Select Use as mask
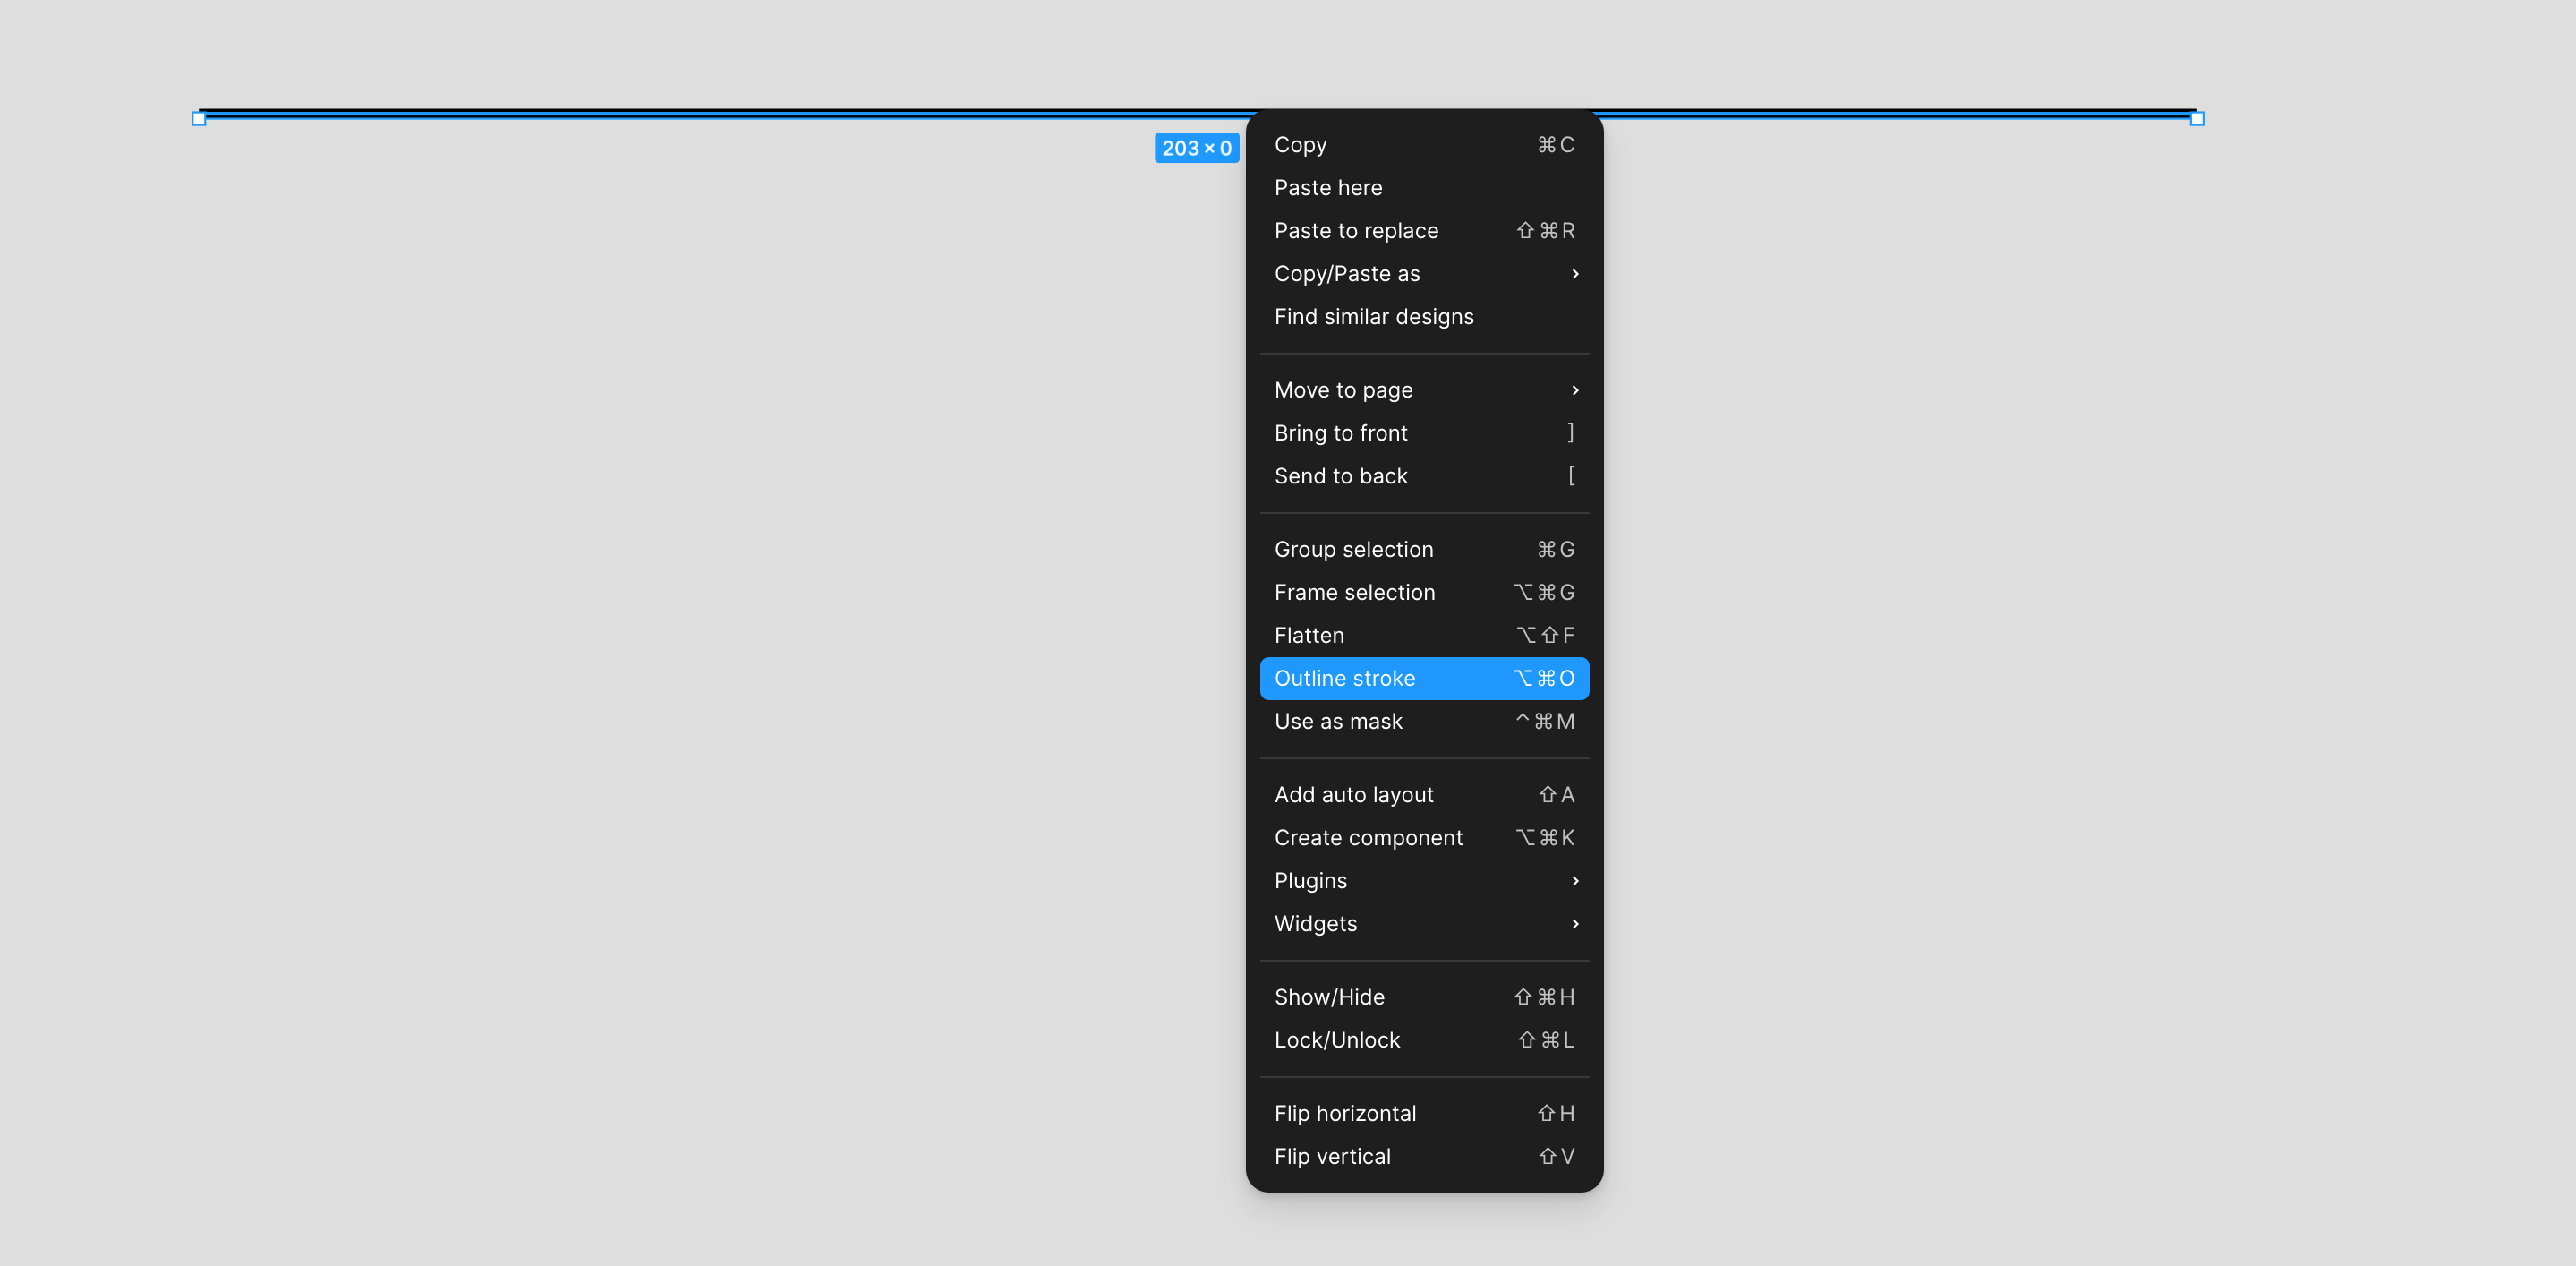 1424,721
